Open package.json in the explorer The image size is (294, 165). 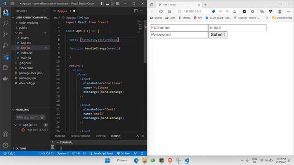(27, 78)
